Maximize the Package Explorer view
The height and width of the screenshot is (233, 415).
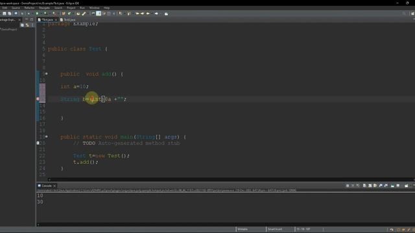tap(32, 19)
